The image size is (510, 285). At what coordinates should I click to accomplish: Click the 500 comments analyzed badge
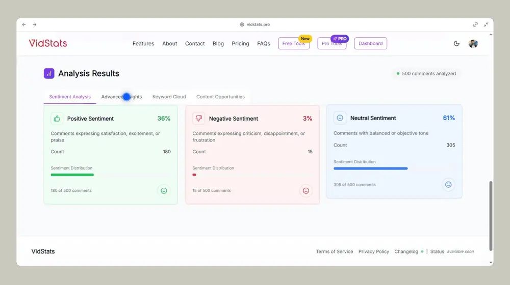tap(426, 74)
